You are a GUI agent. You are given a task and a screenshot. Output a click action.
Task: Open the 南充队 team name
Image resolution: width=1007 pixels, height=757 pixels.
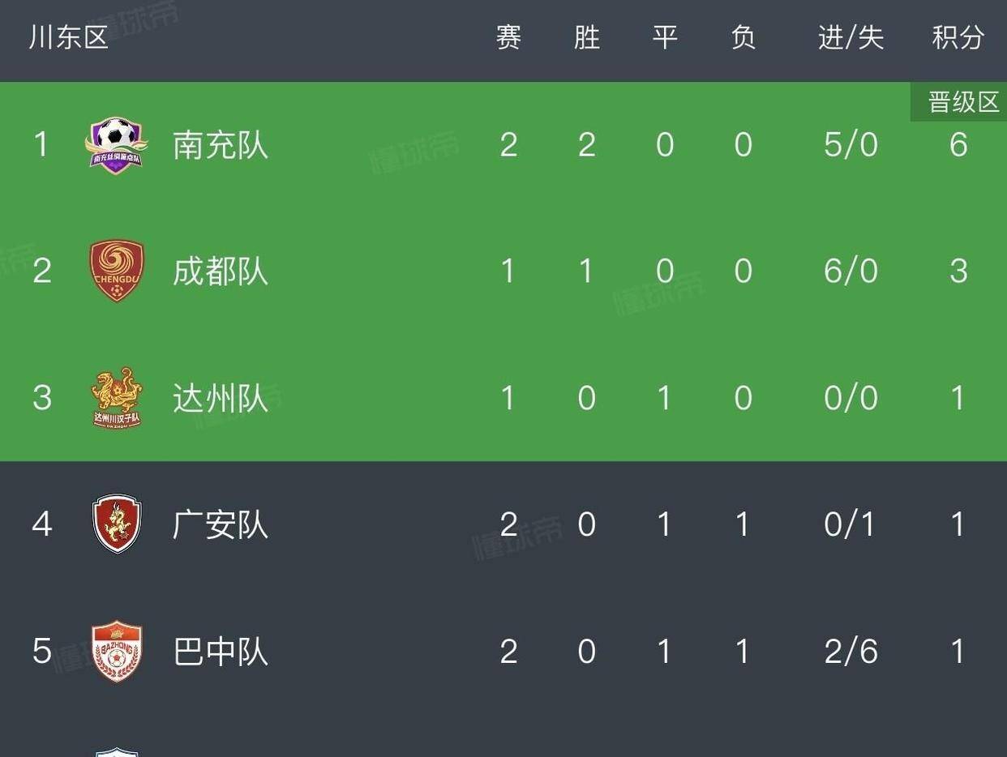coord(221,145)
